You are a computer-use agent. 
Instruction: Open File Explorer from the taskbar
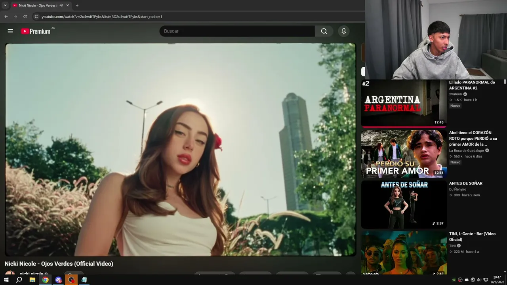(x=32, y=280)
